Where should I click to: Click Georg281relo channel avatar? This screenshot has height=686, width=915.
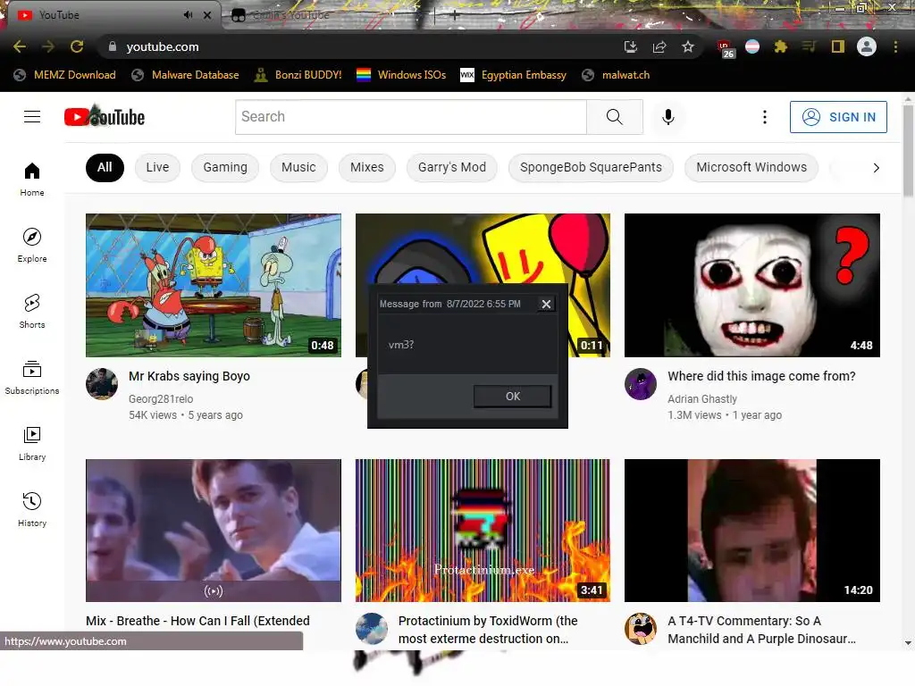click(102, 384)
